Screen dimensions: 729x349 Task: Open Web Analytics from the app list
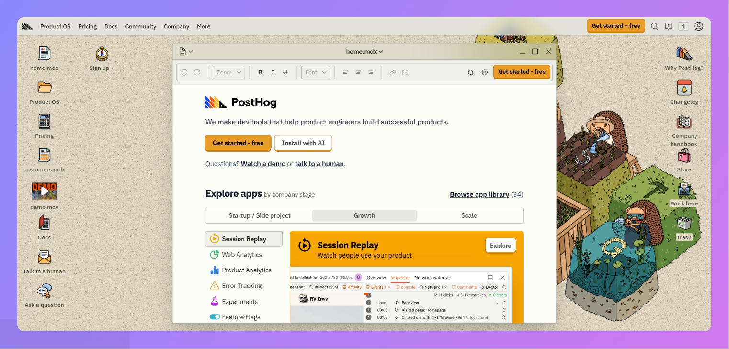[241, 254]
